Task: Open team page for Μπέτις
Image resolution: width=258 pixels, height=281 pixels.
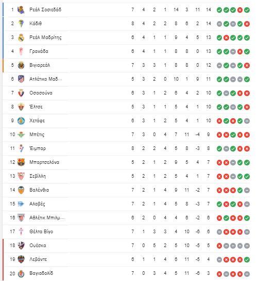Action: pos(37,135)
